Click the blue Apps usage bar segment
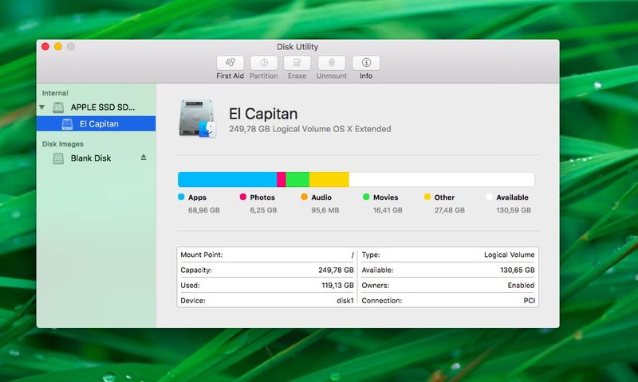Screen dimensions: 638x382 click(227, 179)
